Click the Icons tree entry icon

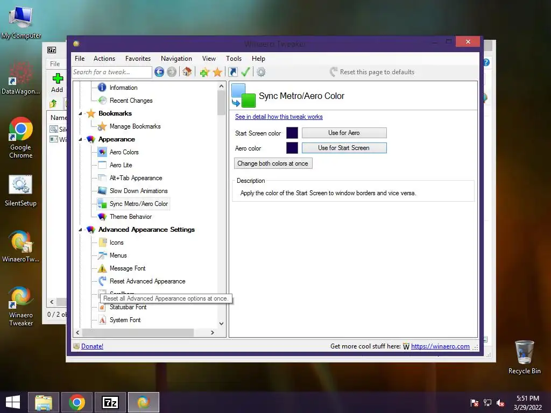pos(102,243)
